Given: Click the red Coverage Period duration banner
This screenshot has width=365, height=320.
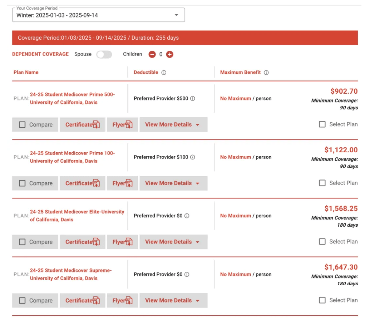Looking at the screenshot, I should 185,38.
